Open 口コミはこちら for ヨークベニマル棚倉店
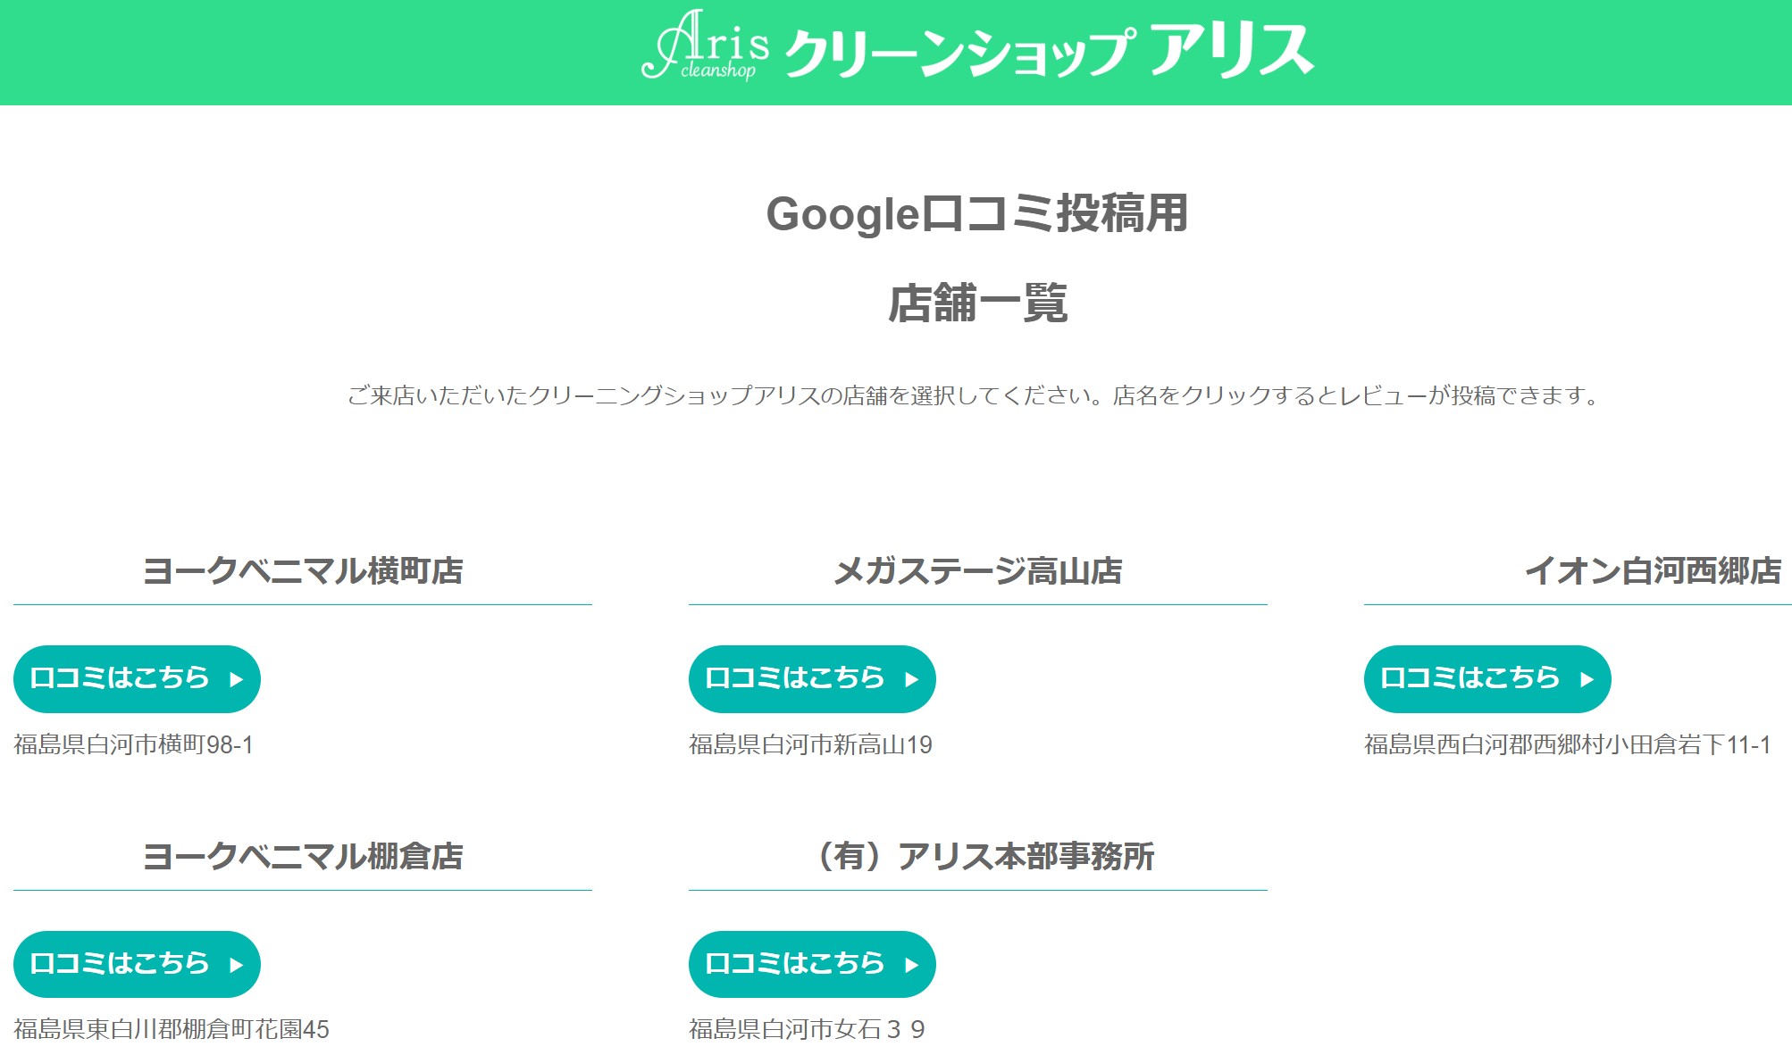The image size is (1792, 1055). (x=137, y=964)
